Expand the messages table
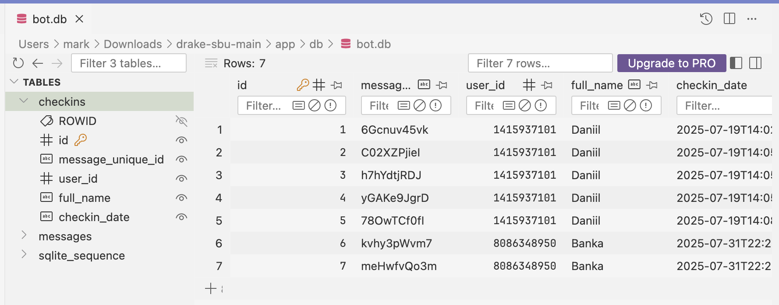The width and height of the screenshot is (779, 305). [x=24, y=236]
